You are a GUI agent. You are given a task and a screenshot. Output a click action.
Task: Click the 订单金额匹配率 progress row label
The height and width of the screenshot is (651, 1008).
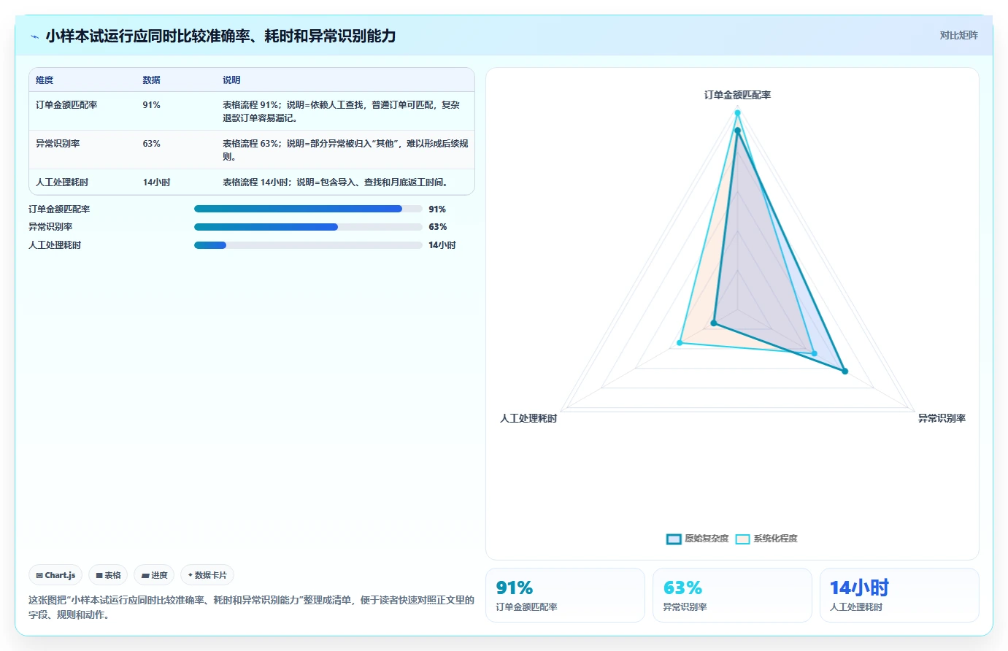point(59,209)
